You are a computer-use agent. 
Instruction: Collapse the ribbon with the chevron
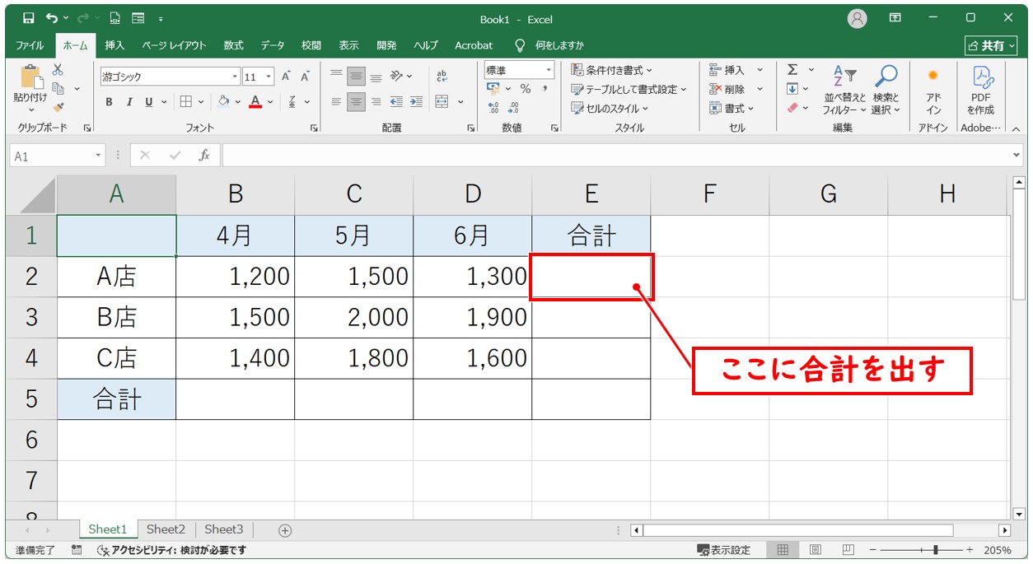point(1016,128)
